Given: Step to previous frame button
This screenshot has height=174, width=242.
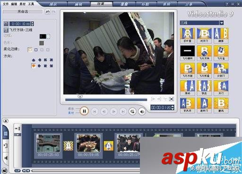Looking at the screenshot, I should pos(104,112).
